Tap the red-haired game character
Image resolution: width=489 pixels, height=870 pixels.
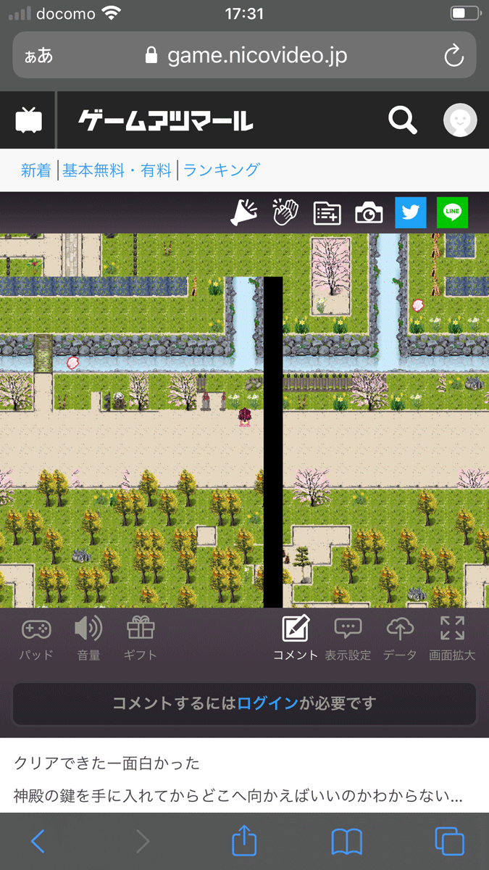click(x=244, y=417)
